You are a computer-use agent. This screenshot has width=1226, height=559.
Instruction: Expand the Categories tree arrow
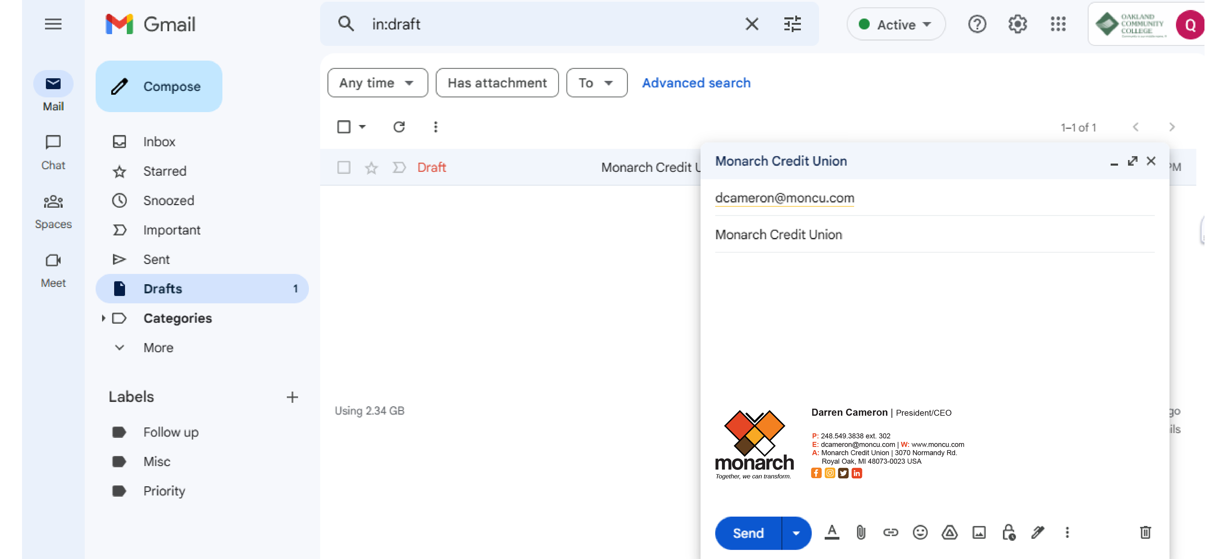pos(103,318)
